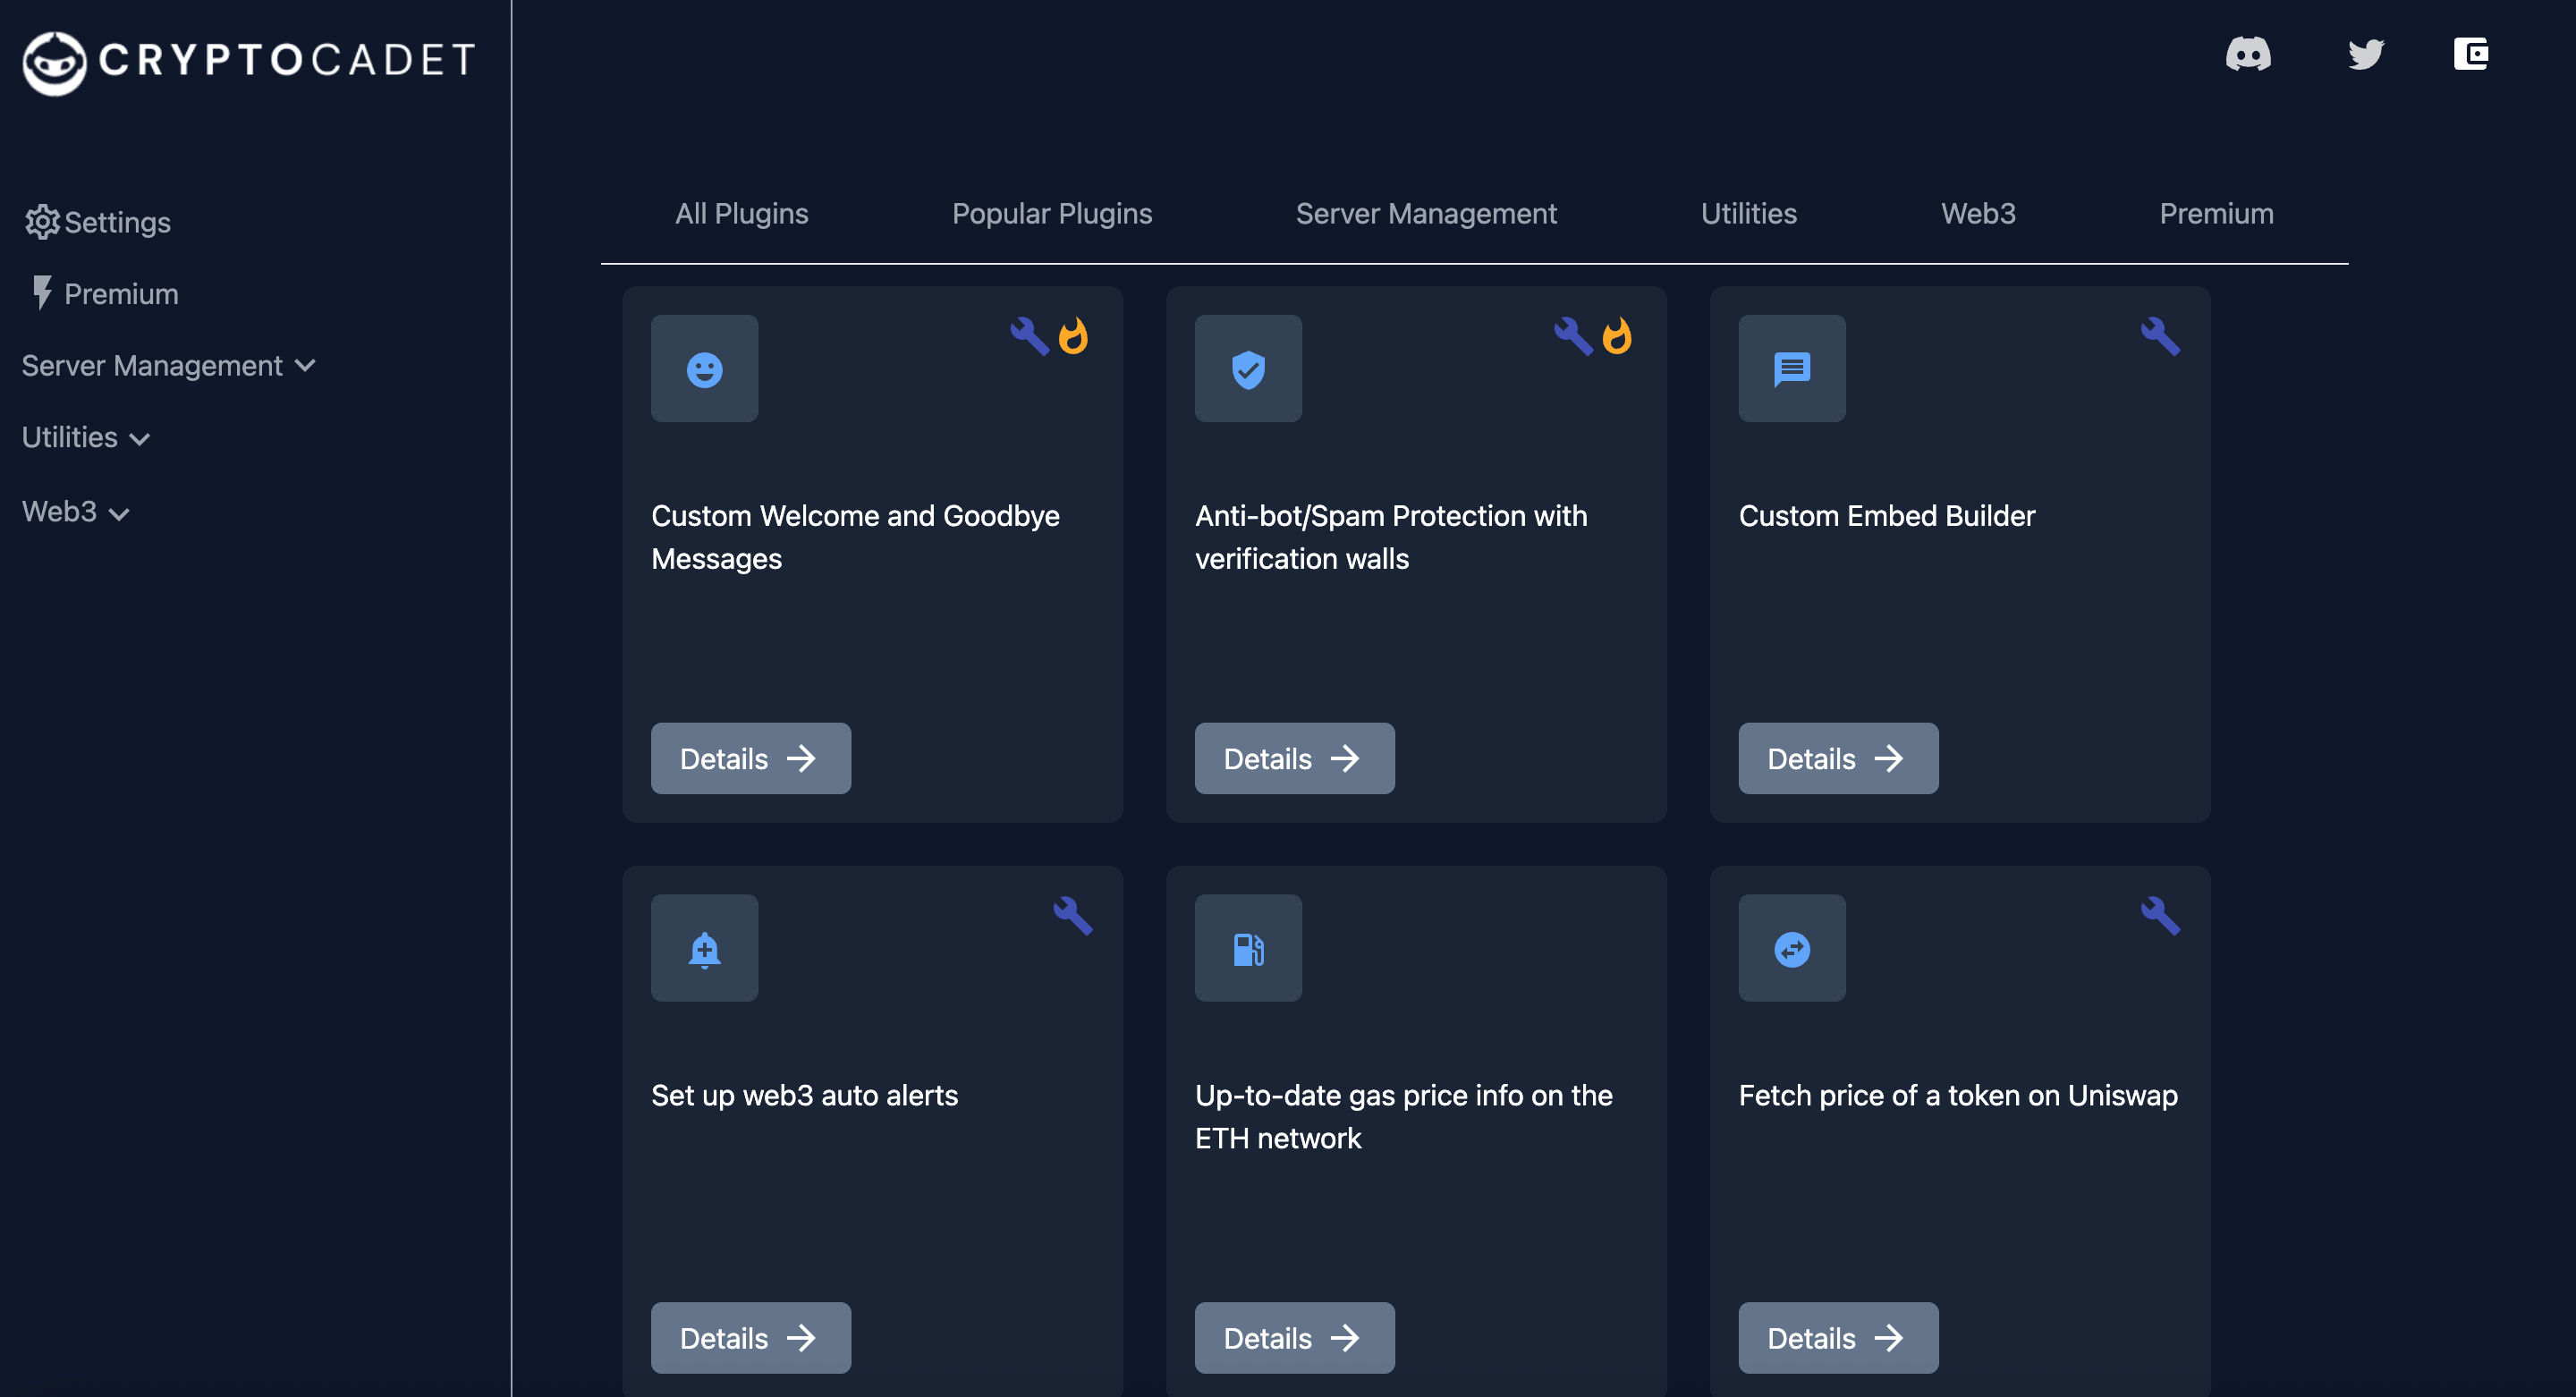Open Details for Fetch price on Uniswap
This screenshot has height=1397, width=2576.
coord(1837,1338)
